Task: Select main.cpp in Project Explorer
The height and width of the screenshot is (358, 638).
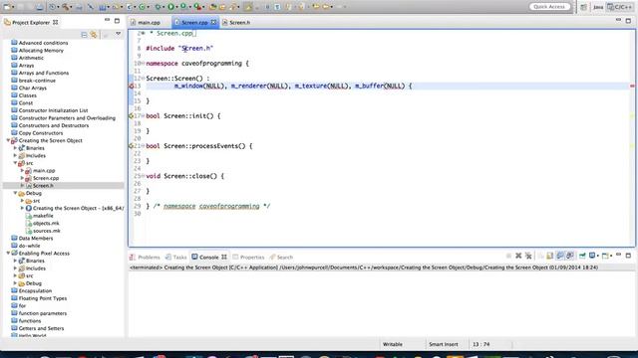Action: 44,171
